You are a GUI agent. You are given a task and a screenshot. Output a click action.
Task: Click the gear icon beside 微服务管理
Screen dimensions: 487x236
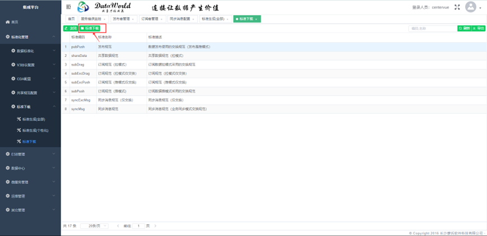[8, 182]
